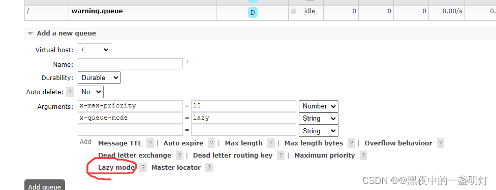Focus the empty argument value field
The image size is (496, 190).
(x=243, y=130)
